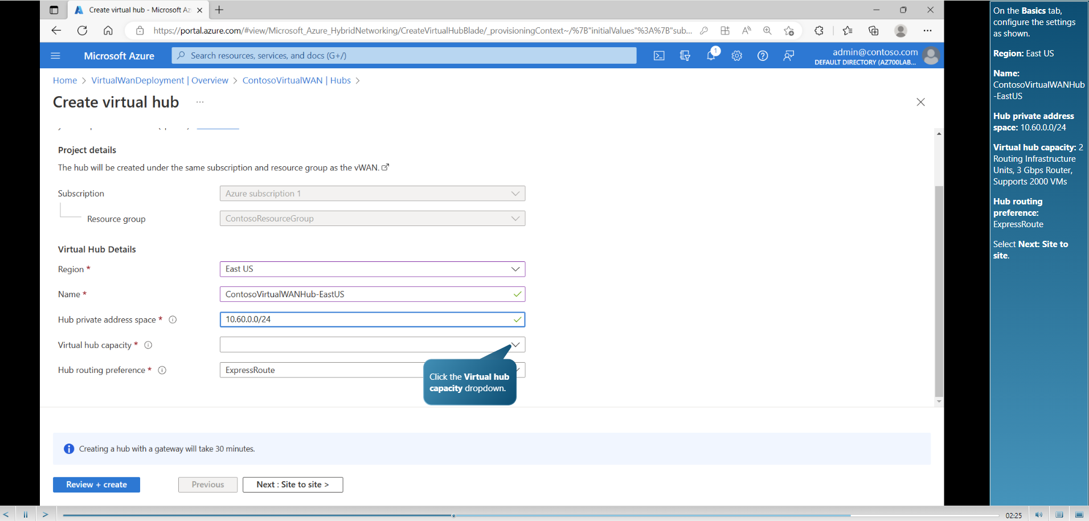This screenshot has height=521, width=1089.
Task: Close the Create virtual hub blade
Action: tap(920, 102)
